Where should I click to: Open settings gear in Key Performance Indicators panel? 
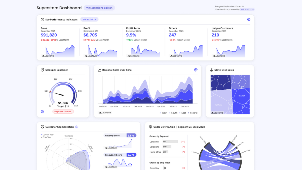pyautogui.click(x=249, y=19)
